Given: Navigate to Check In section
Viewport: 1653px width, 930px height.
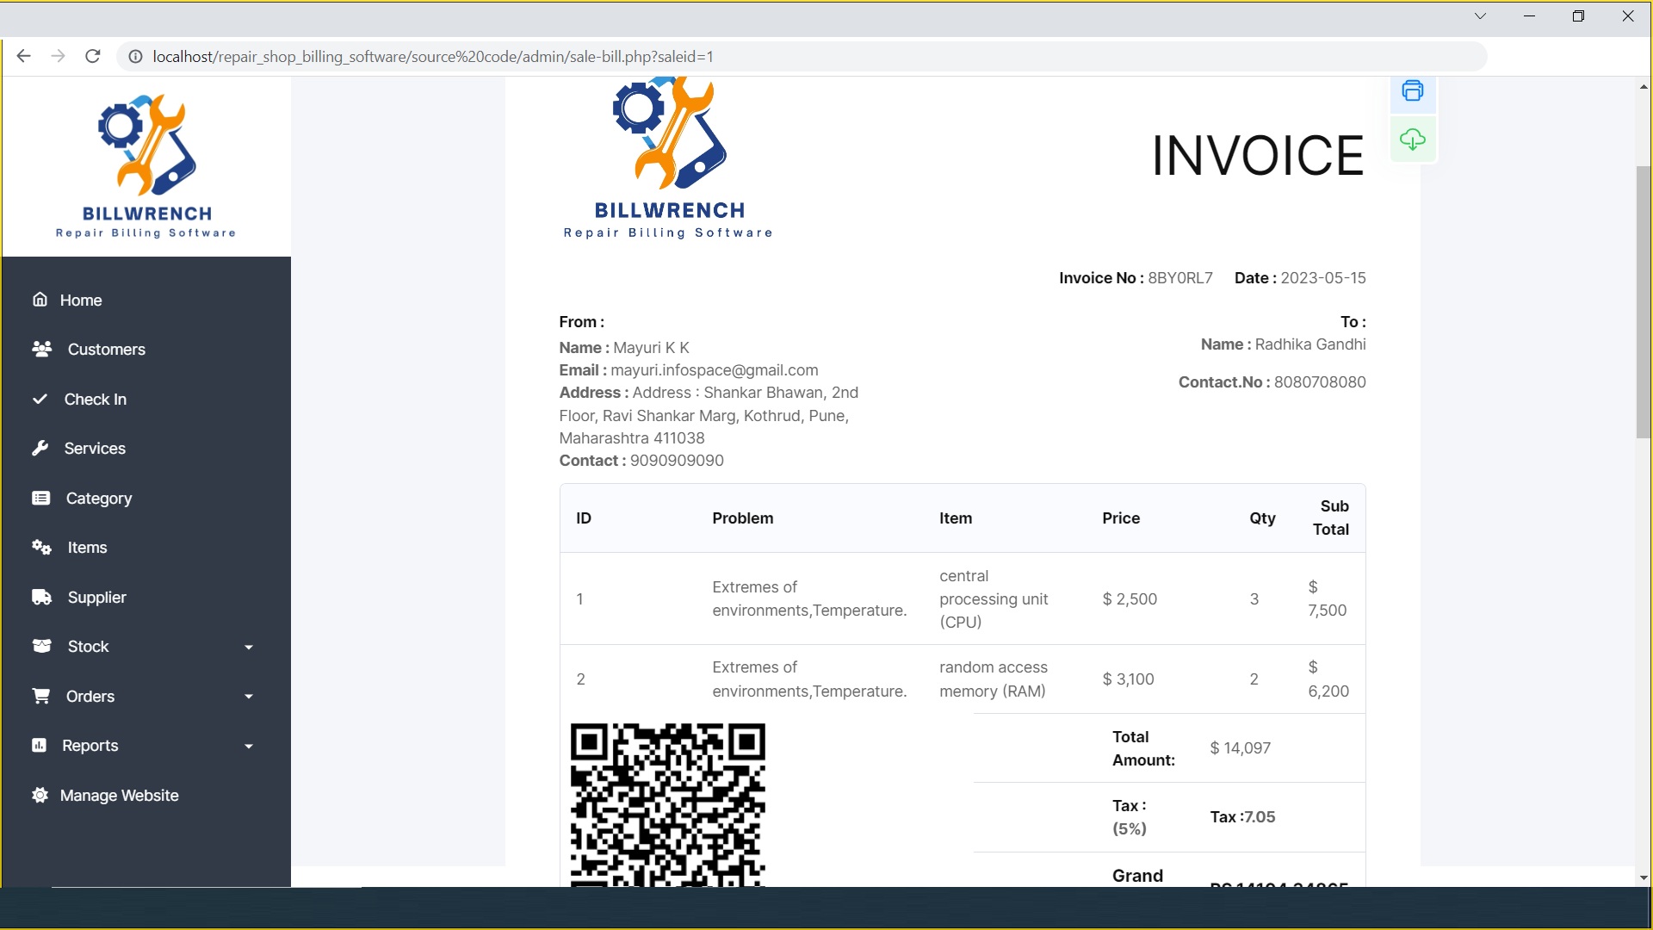Looking at the screenshot, I should [96, 399].
